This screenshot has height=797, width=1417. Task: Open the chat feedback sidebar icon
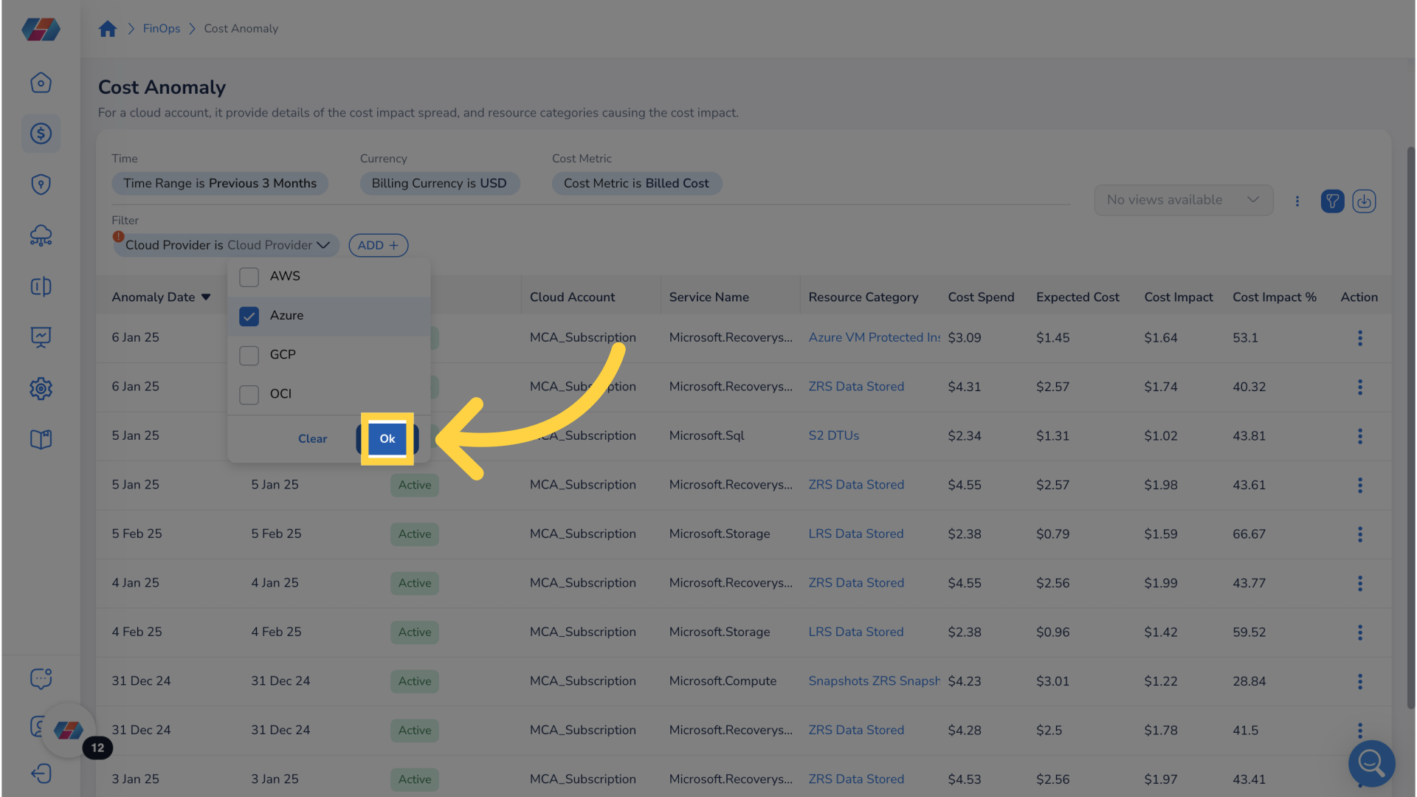pyautogui.click(x=41, y=678)
